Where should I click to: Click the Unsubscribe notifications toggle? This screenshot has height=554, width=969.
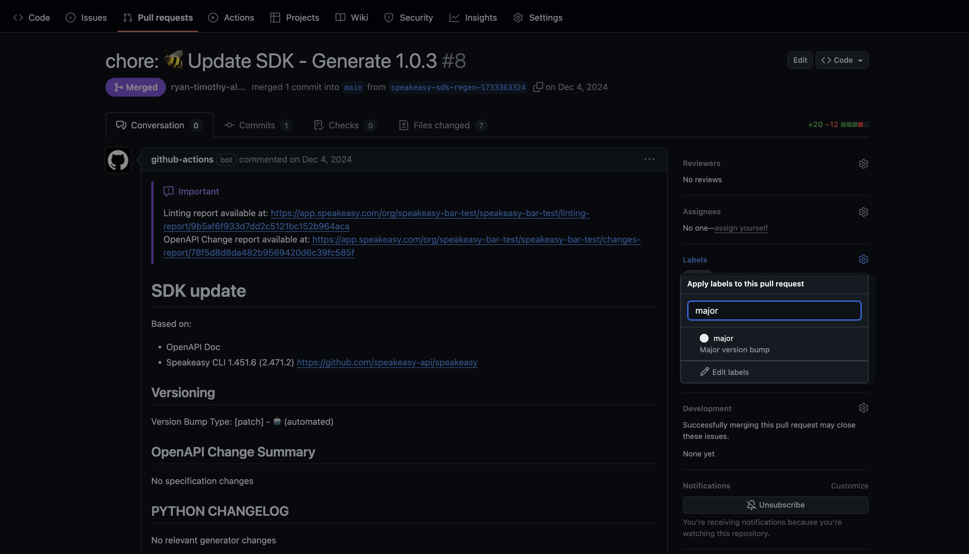(x=775, y=504)
